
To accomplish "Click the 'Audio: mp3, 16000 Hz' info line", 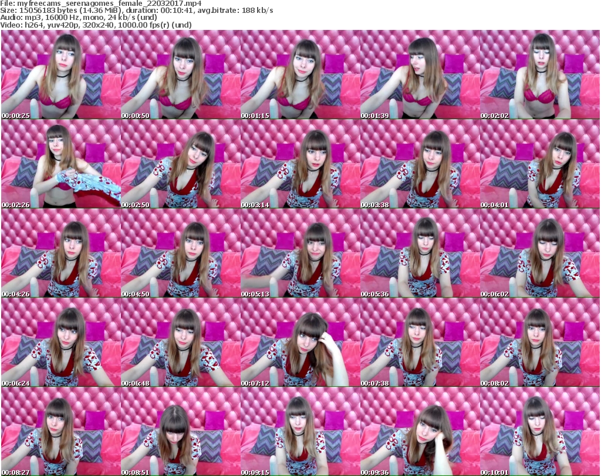I will (79, 18).
